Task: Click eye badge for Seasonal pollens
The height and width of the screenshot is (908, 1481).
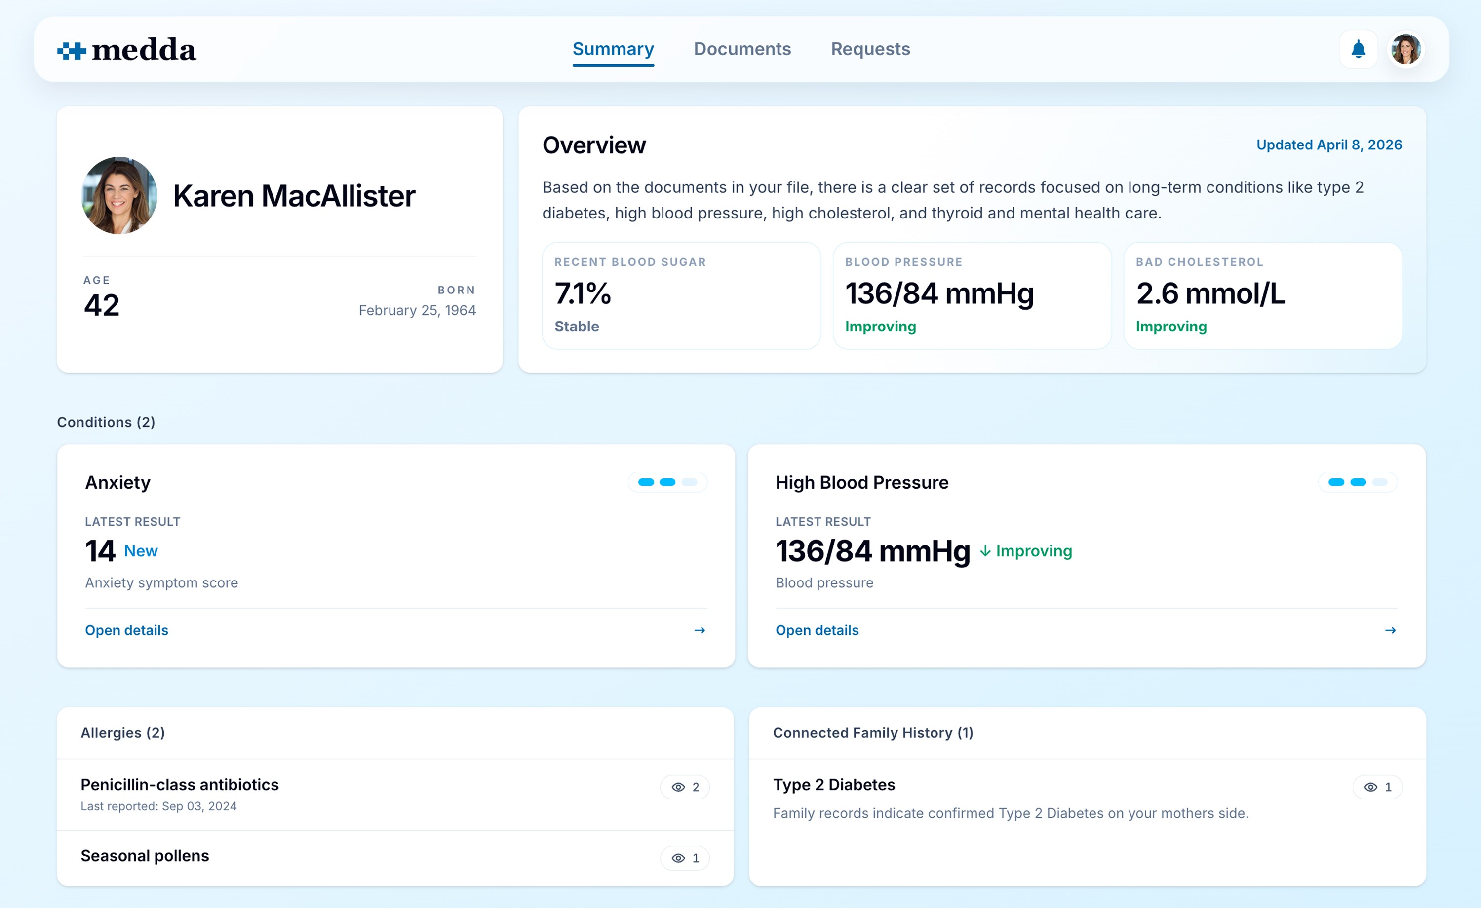Action: click(685, 858)
